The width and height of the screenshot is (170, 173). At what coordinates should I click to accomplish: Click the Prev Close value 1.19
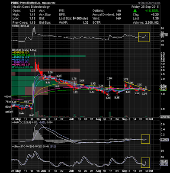coord(33,22)
